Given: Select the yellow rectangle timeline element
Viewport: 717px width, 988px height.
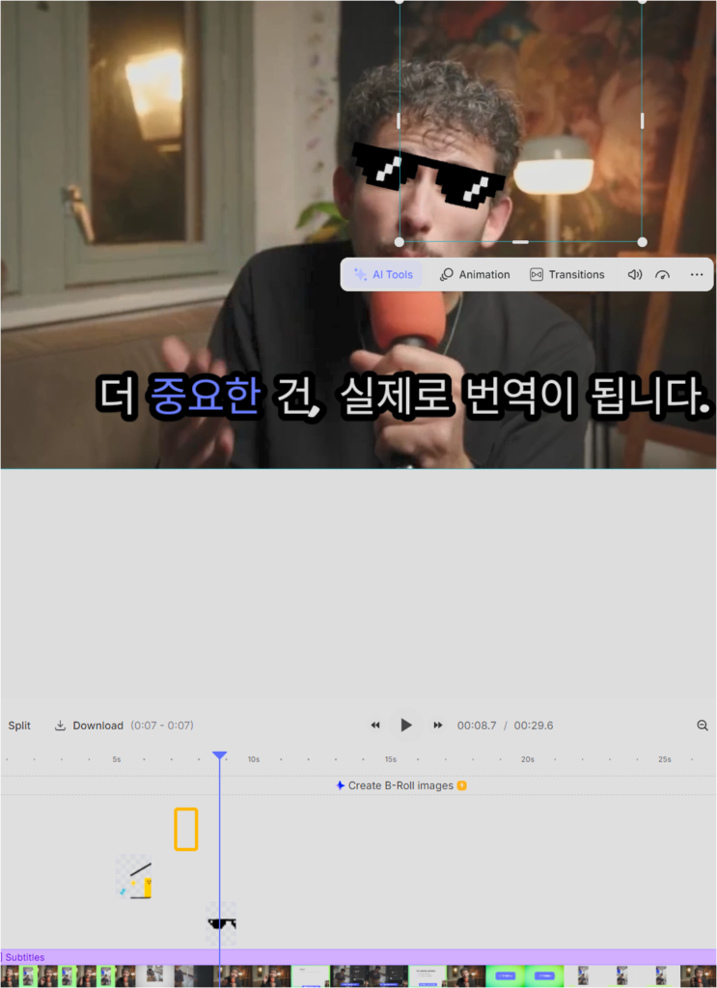Looking at the screenshot, I should tap(186, 829).
